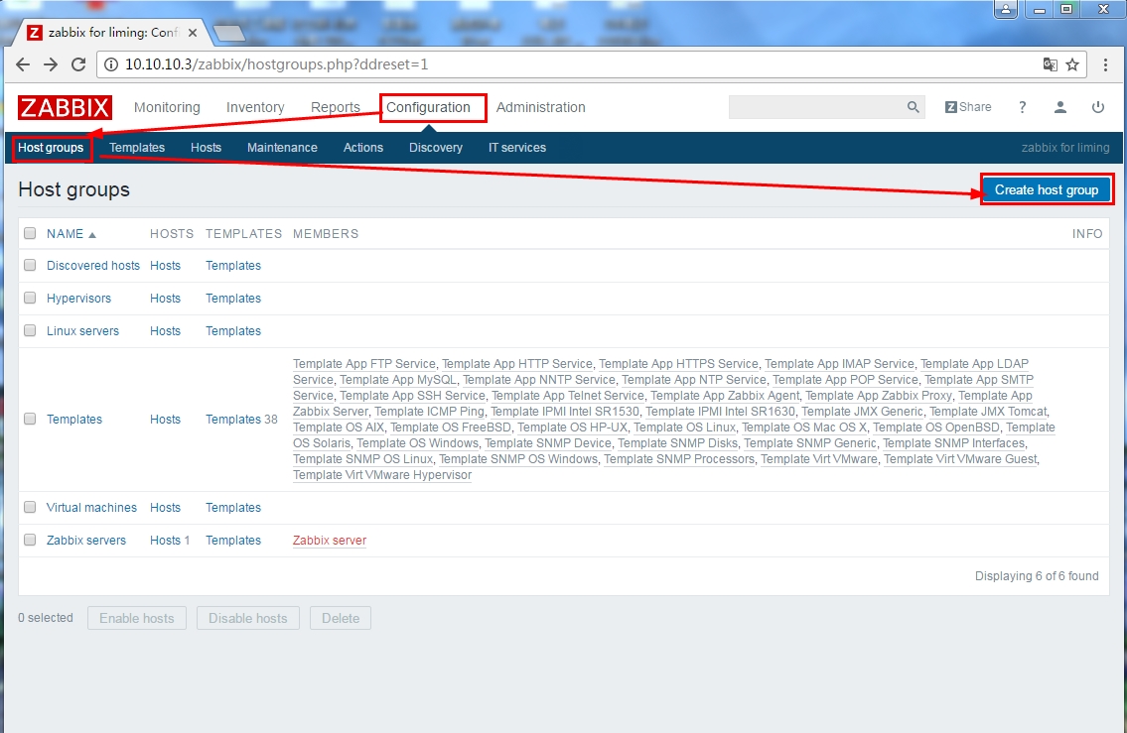
Task: Click the site info icon in address bar
Action: tap(111, 64)
